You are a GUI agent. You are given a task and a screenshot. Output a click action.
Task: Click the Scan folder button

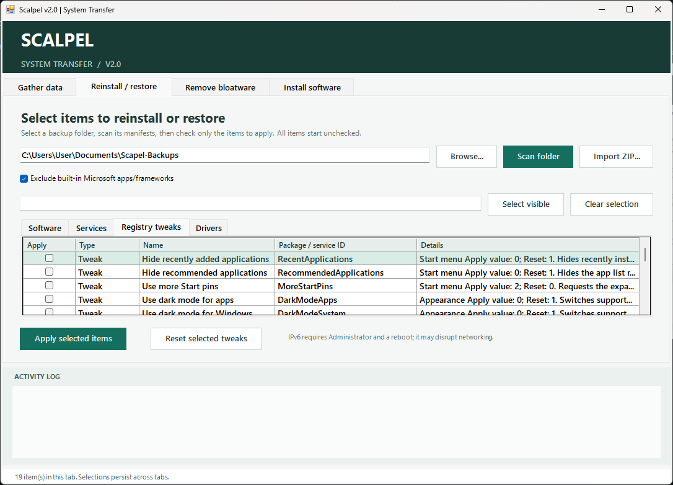click(538, 157)
